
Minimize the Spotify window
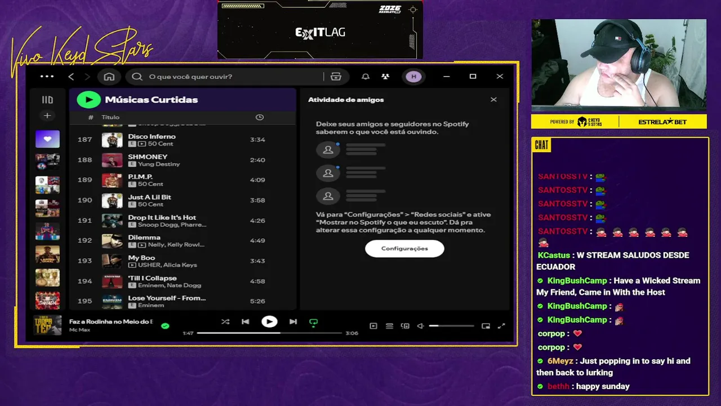coord(446,77)
